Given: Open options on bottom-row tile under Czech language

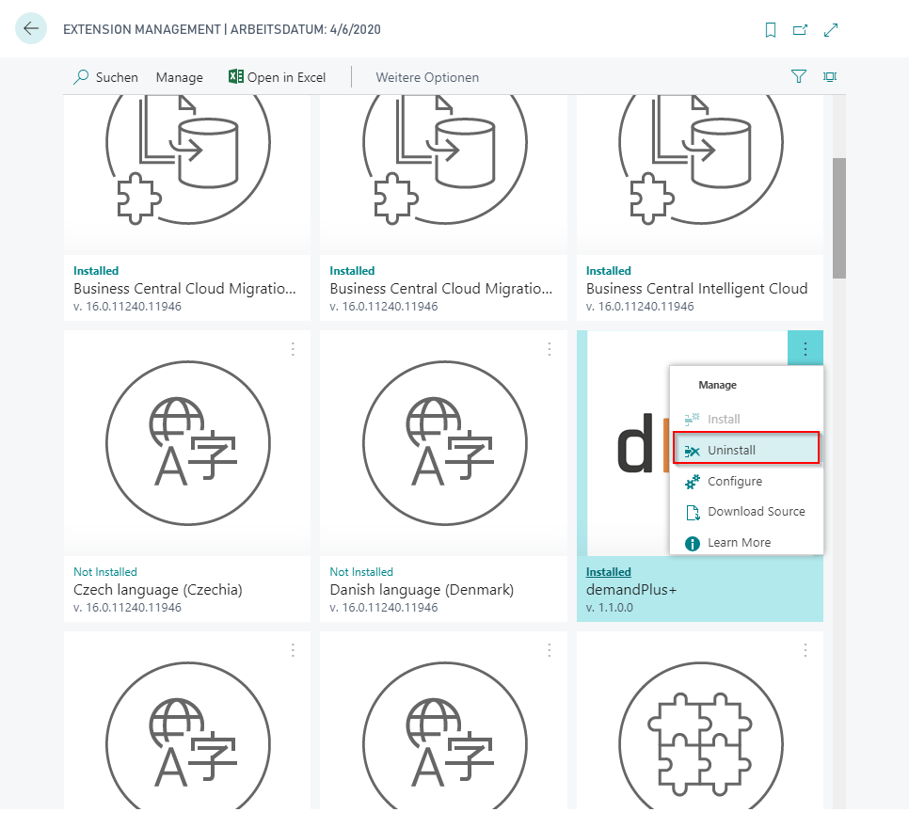Looking at the screenshot, I should tap(293, 650).
